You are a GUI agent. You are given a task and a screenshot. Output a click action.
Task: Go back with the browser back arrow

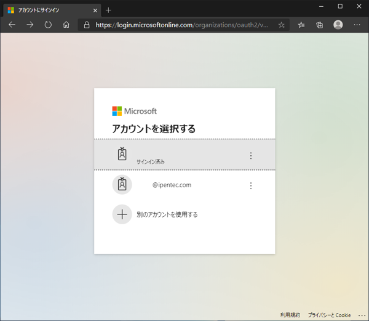pyautogui.click(x=12, y=25)
